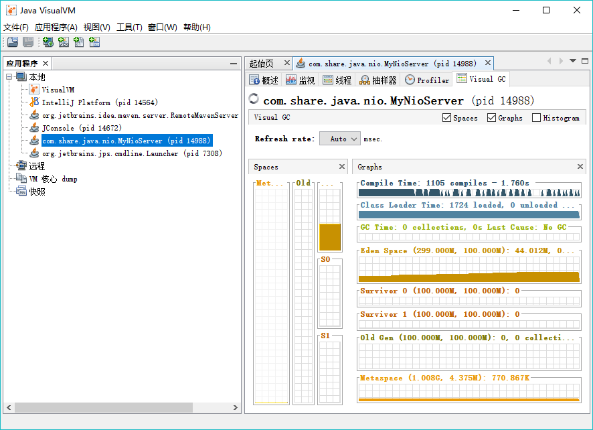Click the GC Time graph

coord(469,237)
